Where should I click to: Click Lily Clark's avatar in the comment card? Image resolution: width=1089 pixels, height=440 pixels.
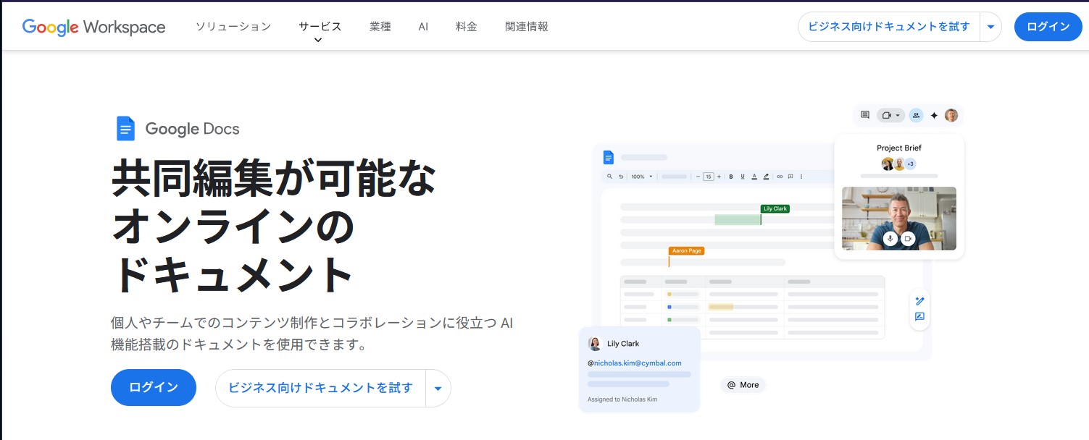pos(595,344)
